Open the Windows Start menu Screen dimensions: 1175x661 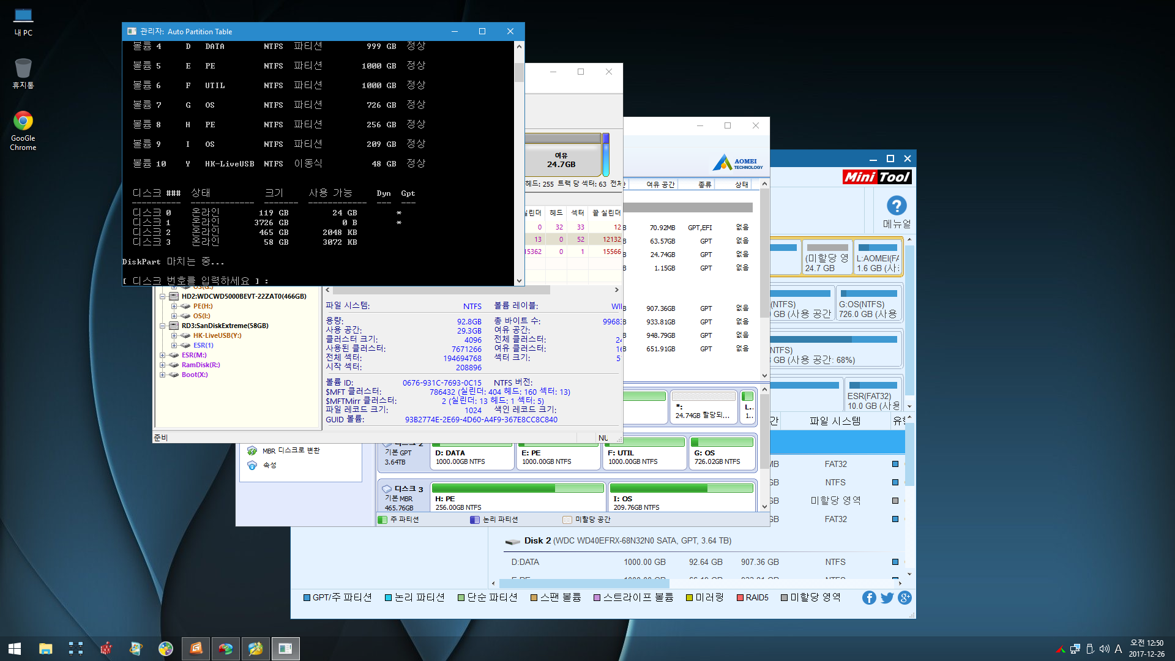pos(15,649)
